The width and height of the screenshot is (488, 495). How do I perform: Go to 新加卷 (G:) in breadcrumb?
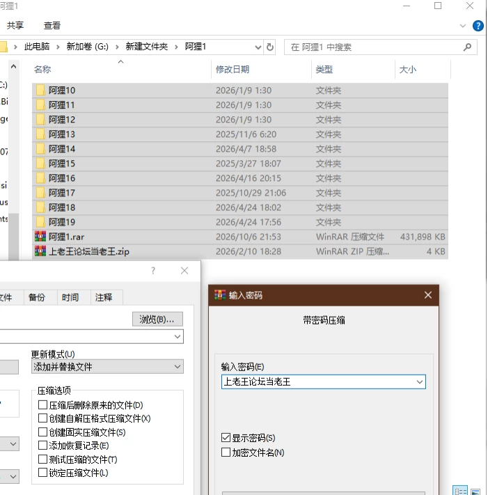tap(88, 47)
